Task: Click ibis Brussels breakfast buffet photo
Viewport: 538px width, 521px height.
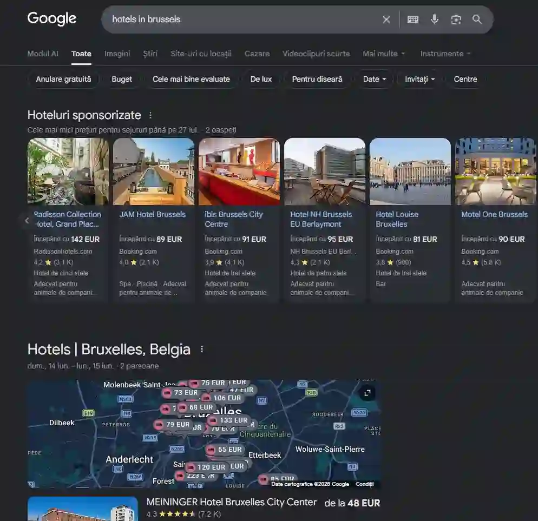Action: (239, 172)
